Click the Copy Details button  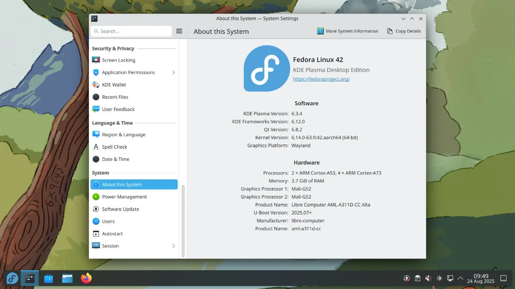(x=404, y=31)
